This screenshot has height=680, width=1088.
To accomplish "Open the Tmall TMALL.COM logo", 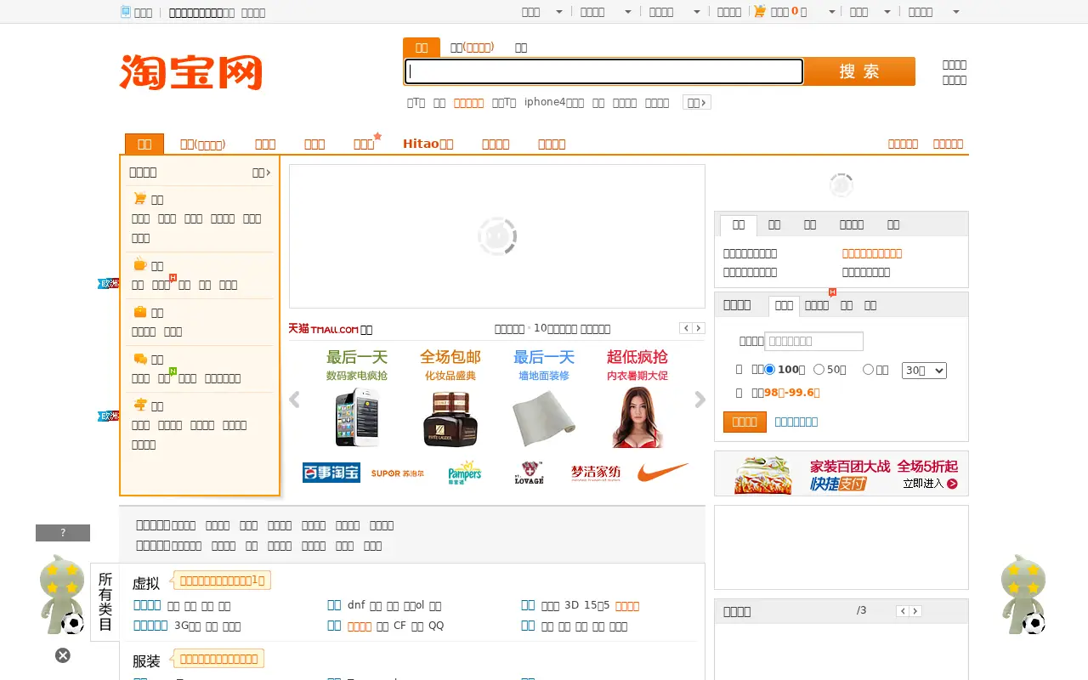I will pos(324,329).
